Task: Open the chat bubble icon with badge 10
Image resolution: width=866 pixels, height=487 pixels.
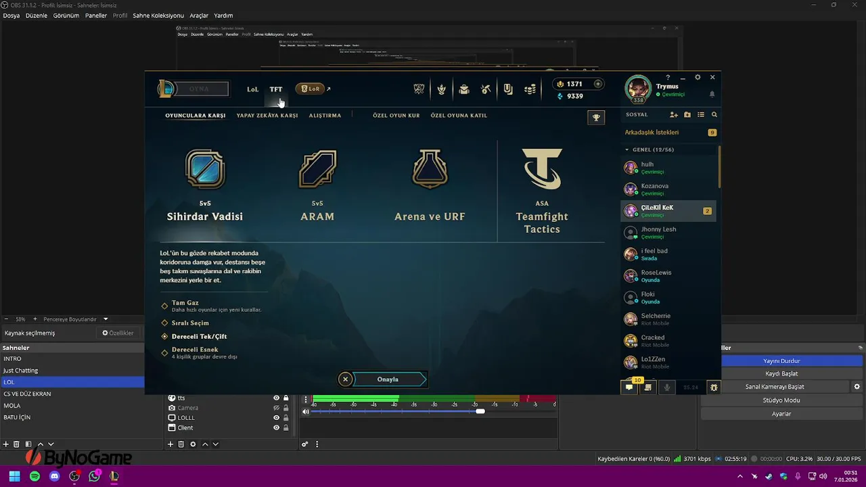Action: pos(629,388)
